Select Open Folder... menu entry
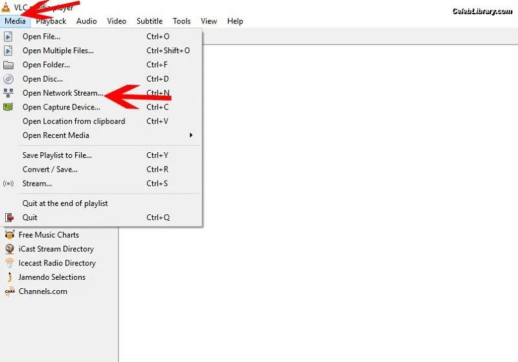This screenshot has width=518, height=362. click(101, 65)
